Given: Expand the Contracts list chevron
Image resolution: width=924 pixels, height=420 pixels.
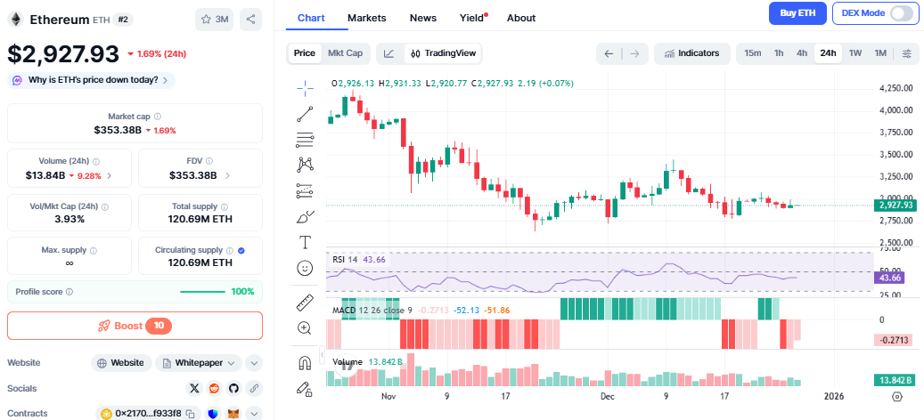Looking at the screenshot, I should (254, 414).
